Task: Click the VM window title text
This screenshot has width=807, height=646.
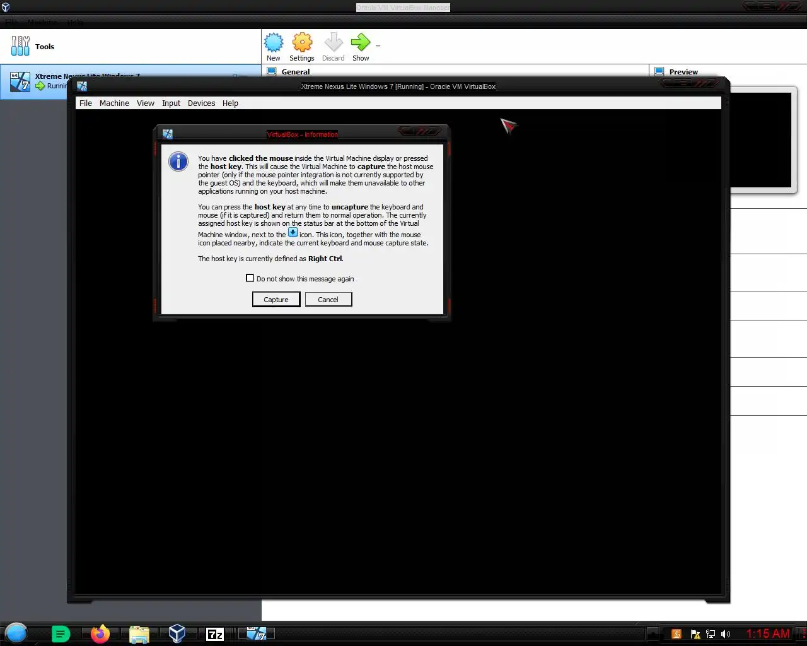Action: pyautogui.click(x=398, y=86)
